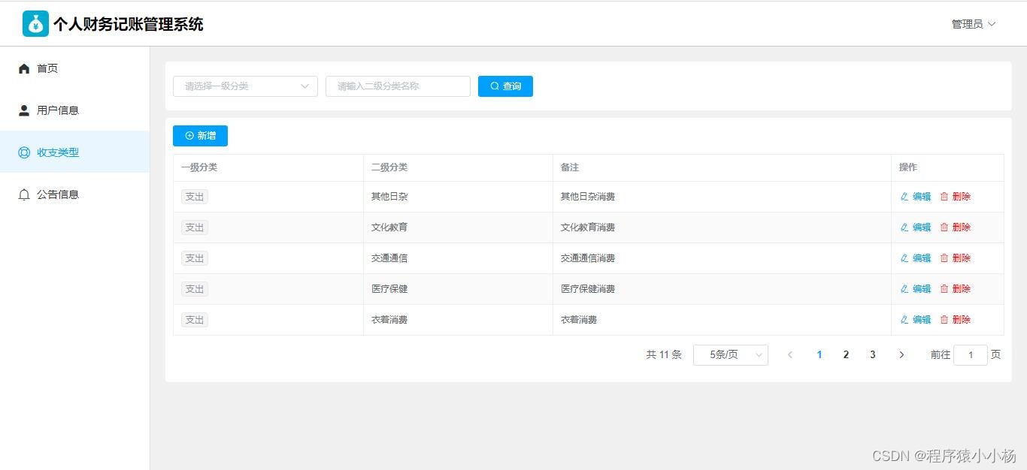This screenshot has width=1027, height=470.
Task: Go to page 2
Action: pos(846,355)
